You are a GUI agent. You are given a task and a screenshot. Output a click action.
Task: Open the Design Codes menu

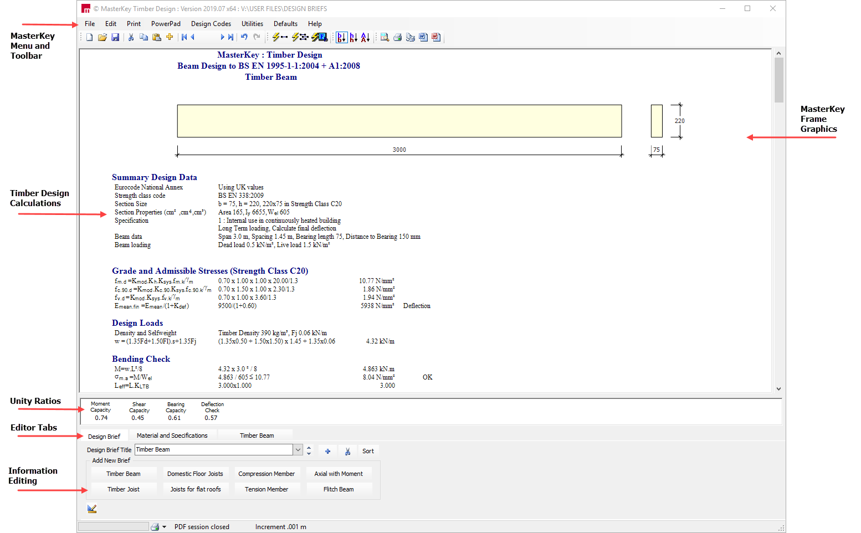point(211,24)
